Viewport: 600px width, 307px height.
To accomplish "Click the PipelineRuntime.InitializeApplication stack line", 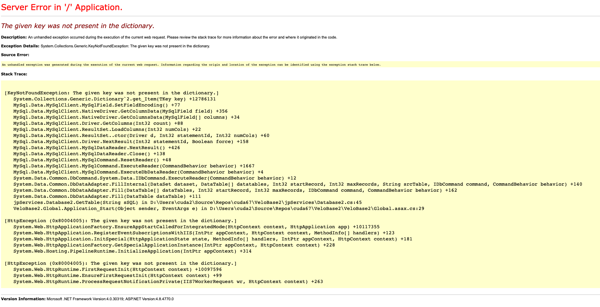I will 132,251.
